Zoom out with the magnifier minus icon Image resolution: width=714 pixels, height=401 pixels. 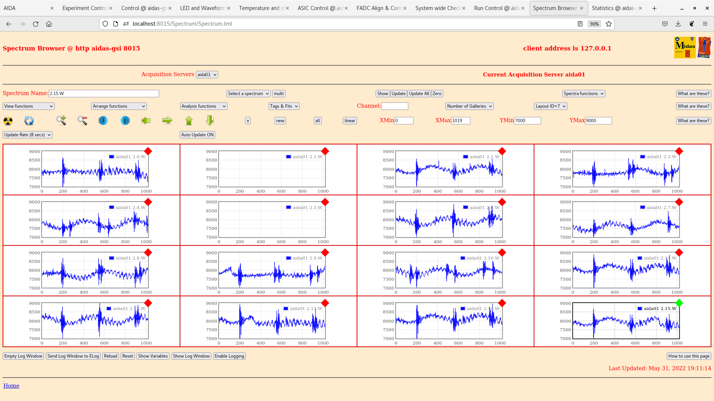[82, 120]
